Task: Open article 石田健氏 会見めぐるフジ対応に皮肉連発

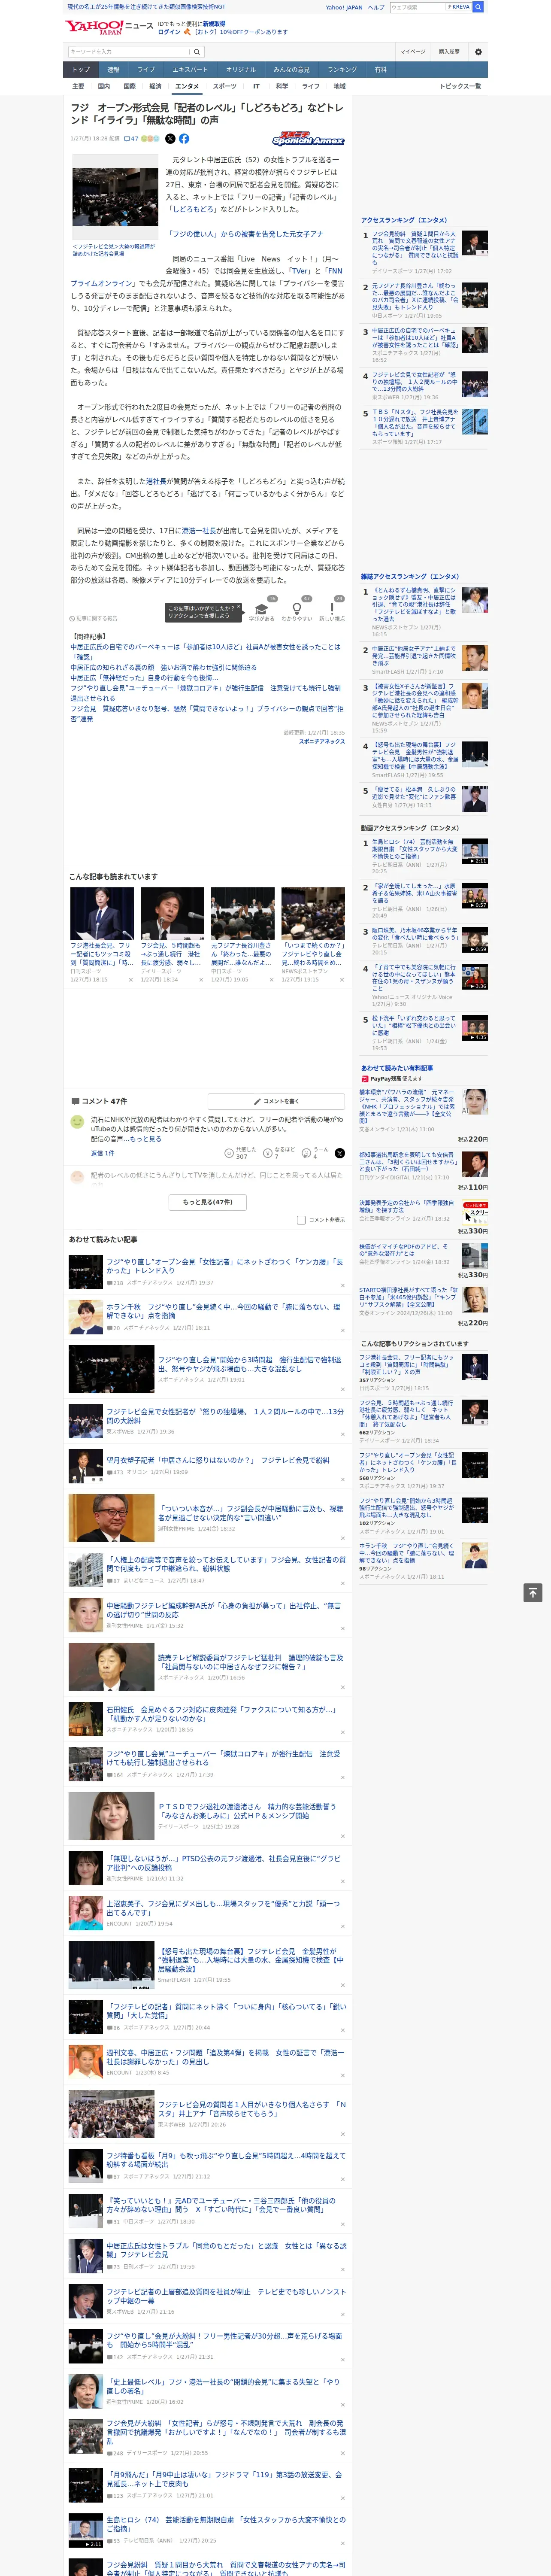Action: (x=221, y=1714)
